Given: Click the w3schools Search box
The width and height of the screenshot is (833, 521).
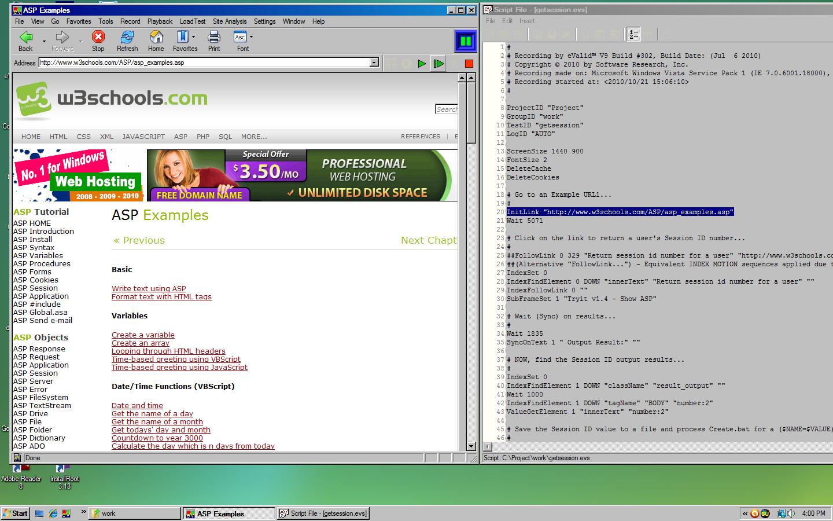Looking at the screenshot, I should pyautogui.click(x=447, y=109).
